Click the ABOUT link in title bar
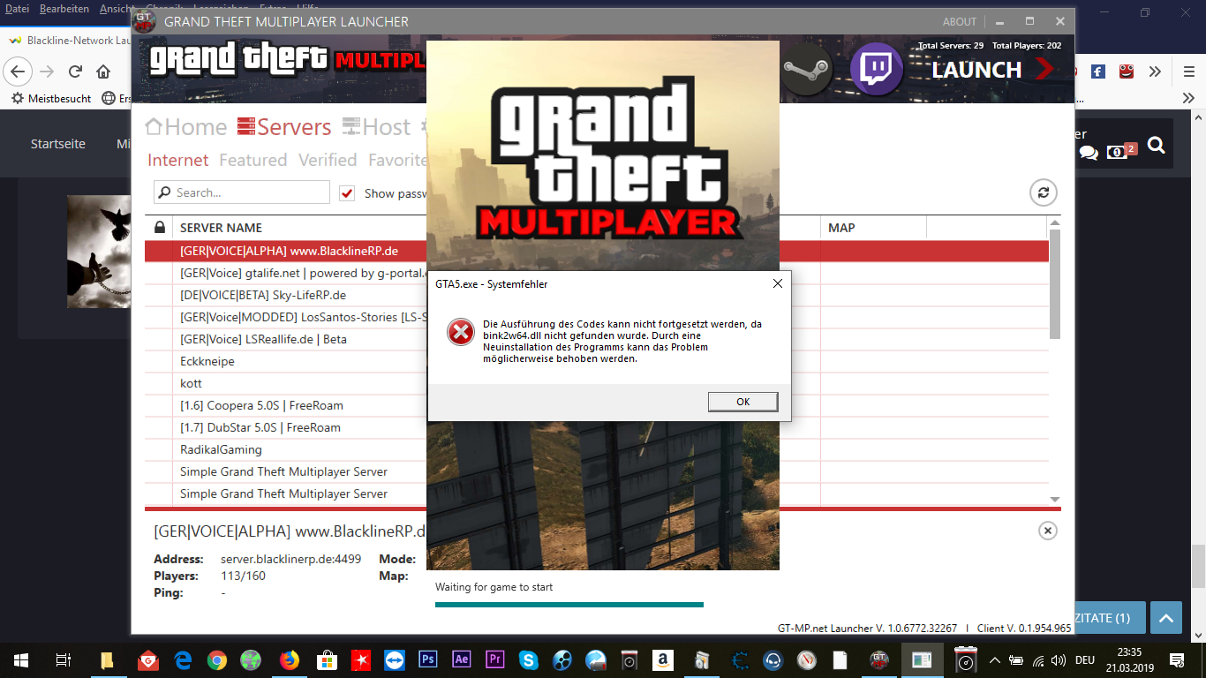 tap(959, 21)
